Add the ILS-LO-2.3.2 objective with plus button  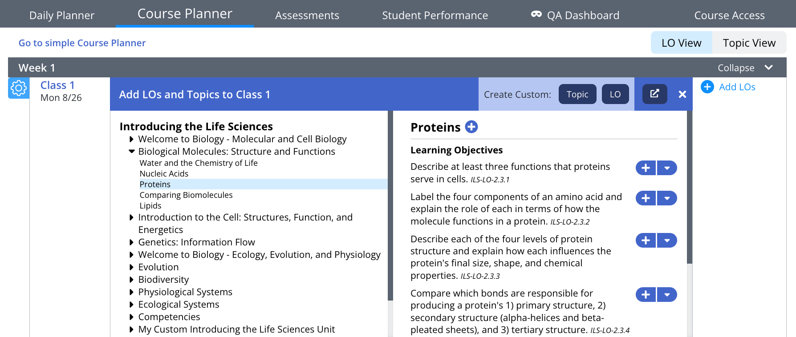pos(646,198)
